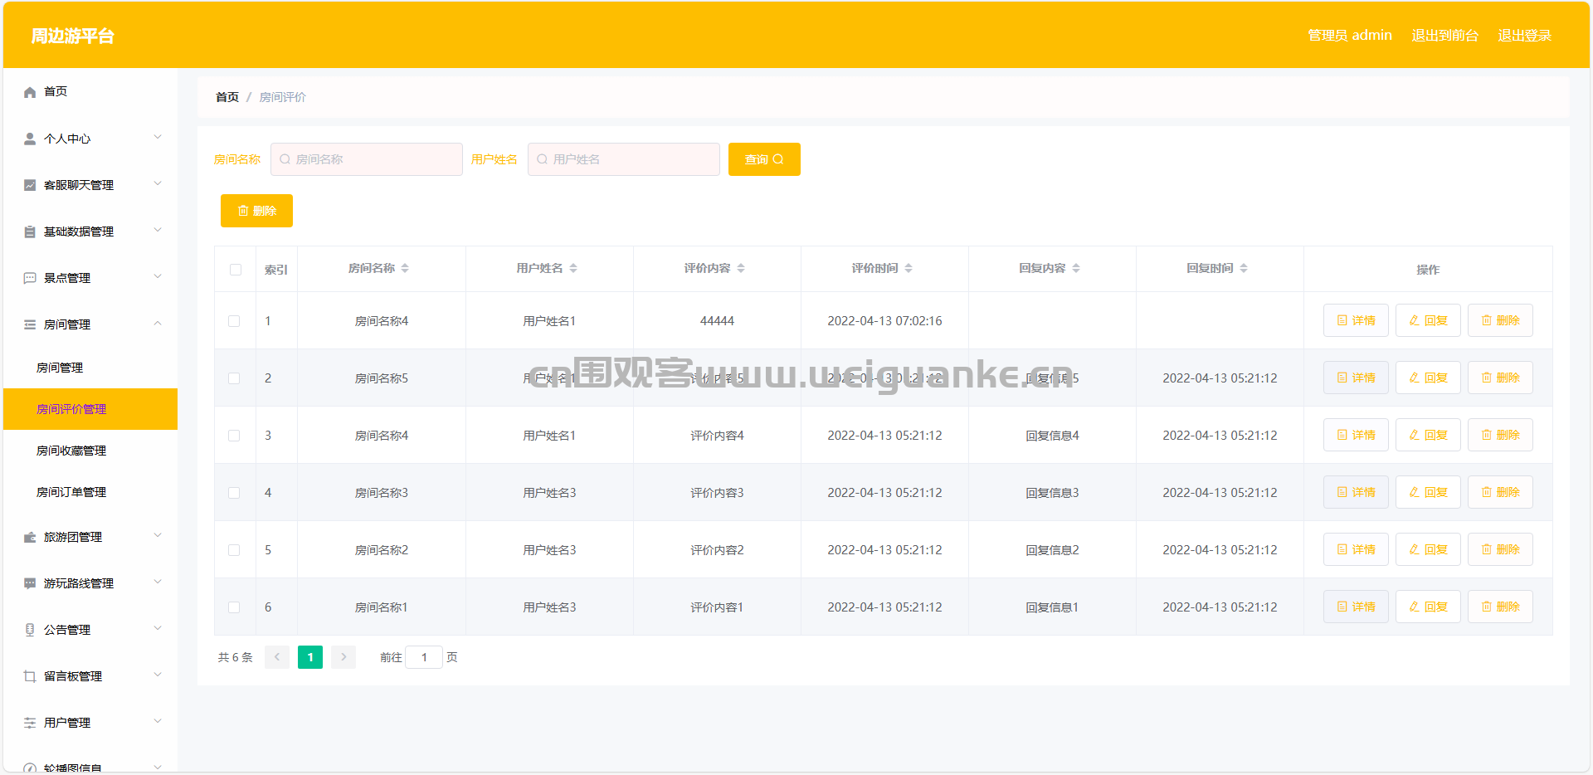Viewport: 1593px width, 775px height.
Task: Select the checkbox for row 4
Action: (x=234, y=493)
